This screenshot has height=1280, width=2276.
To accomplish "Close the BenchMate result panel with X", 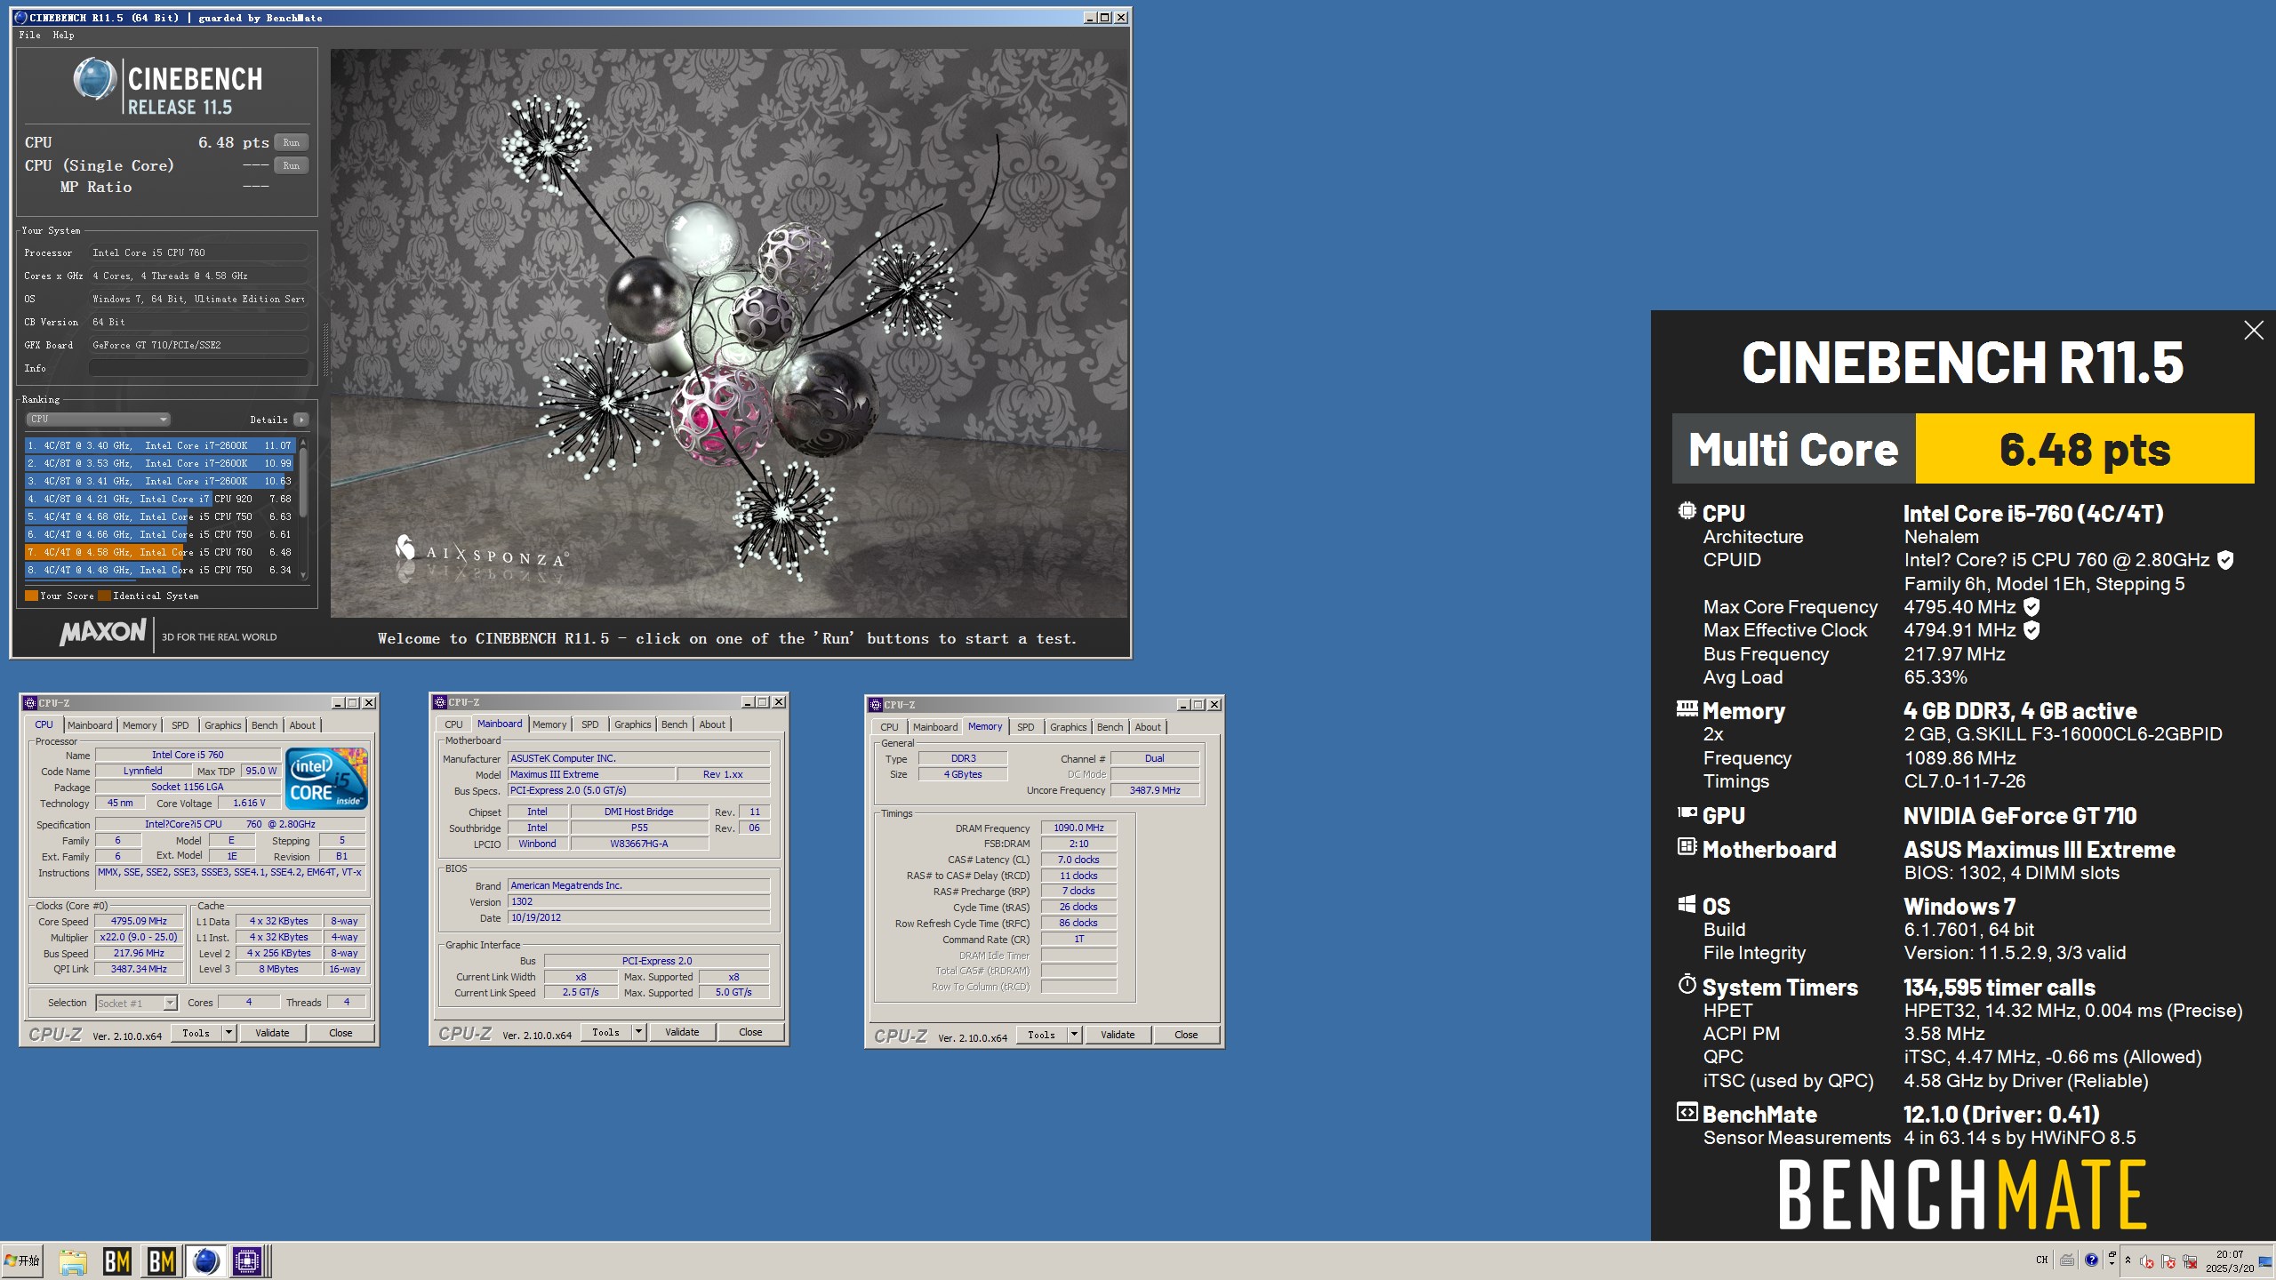I will [2253, 331].
